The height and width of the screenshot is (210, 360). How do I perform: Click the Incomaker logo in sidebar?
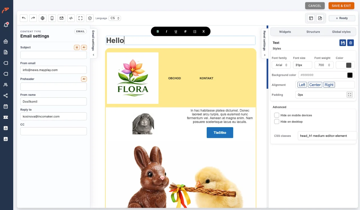click(5, 10)
